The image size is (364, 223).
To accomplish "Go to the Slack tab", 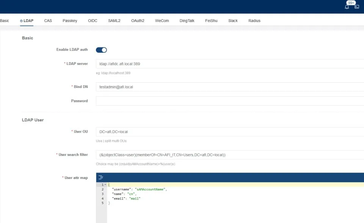I will pos(233,21).
